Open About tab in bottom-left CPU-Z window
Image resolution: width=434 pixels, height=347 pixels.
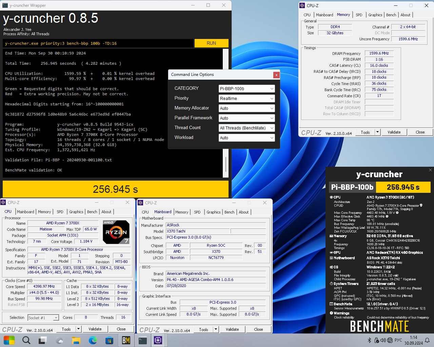[106, 212]
